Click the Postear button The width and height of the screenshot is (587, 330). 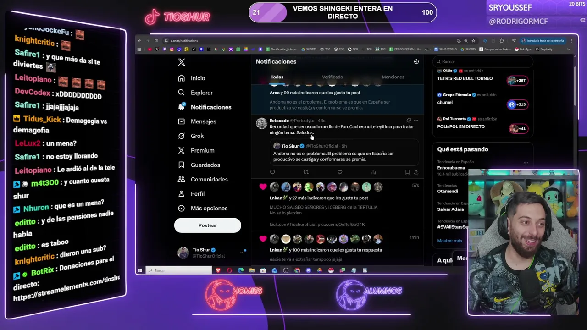pos(207,225)
